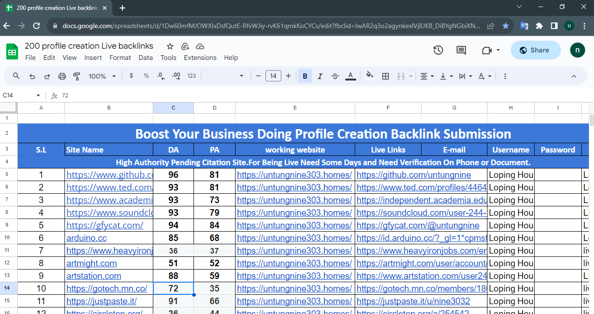The image size is (594, 314).
Task: Toggle italic formatting
Action: tap(320, 76)
